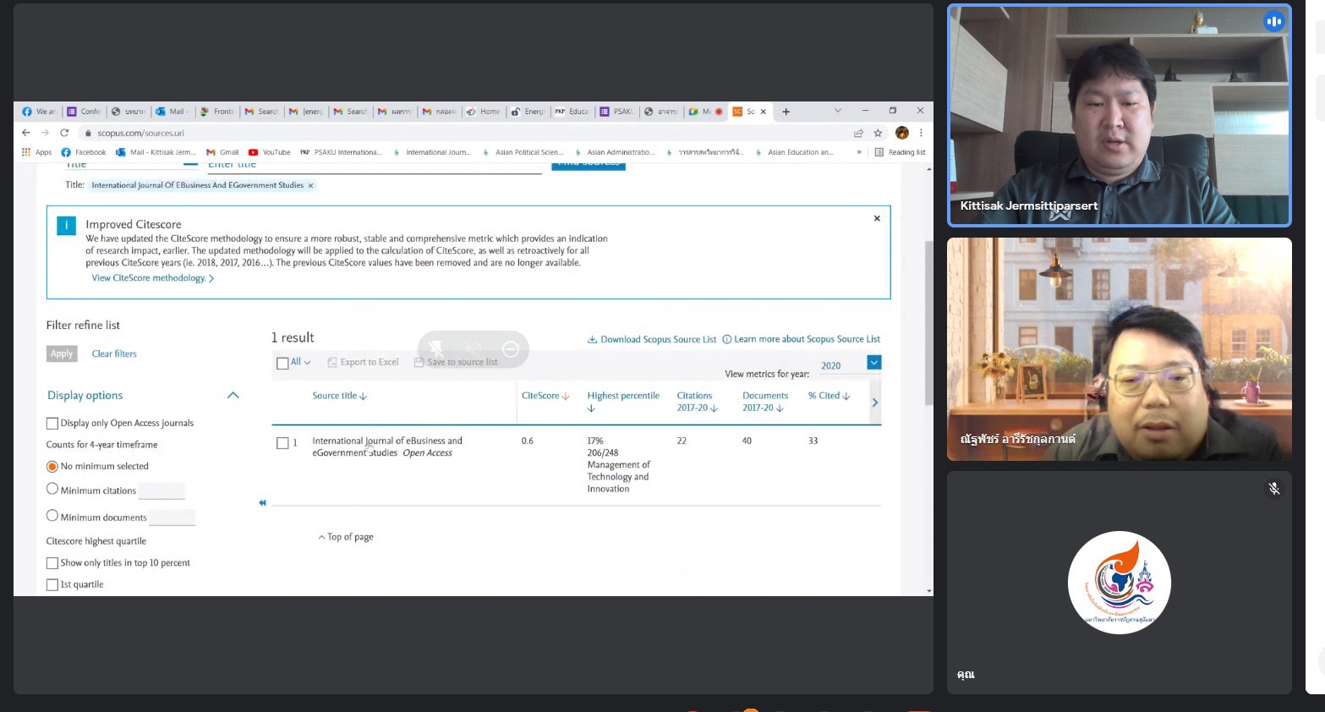Click the browser back arrow
The image size is (1325, 712).
point(25,133)
